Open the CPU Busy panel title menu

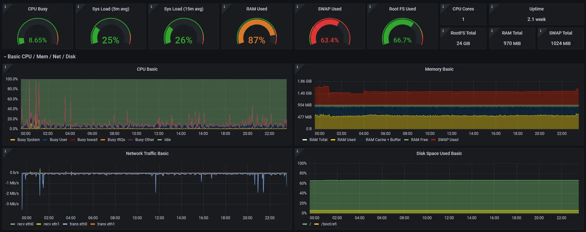pyautogui.click(x=38, y=9)
